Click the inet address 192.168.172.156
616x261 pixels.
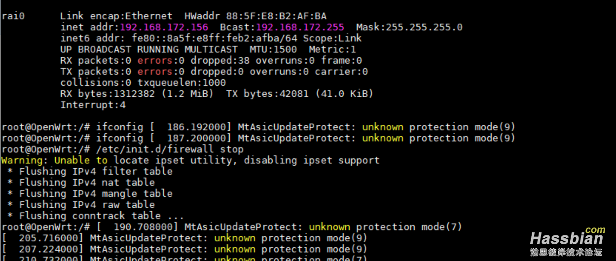164,27
